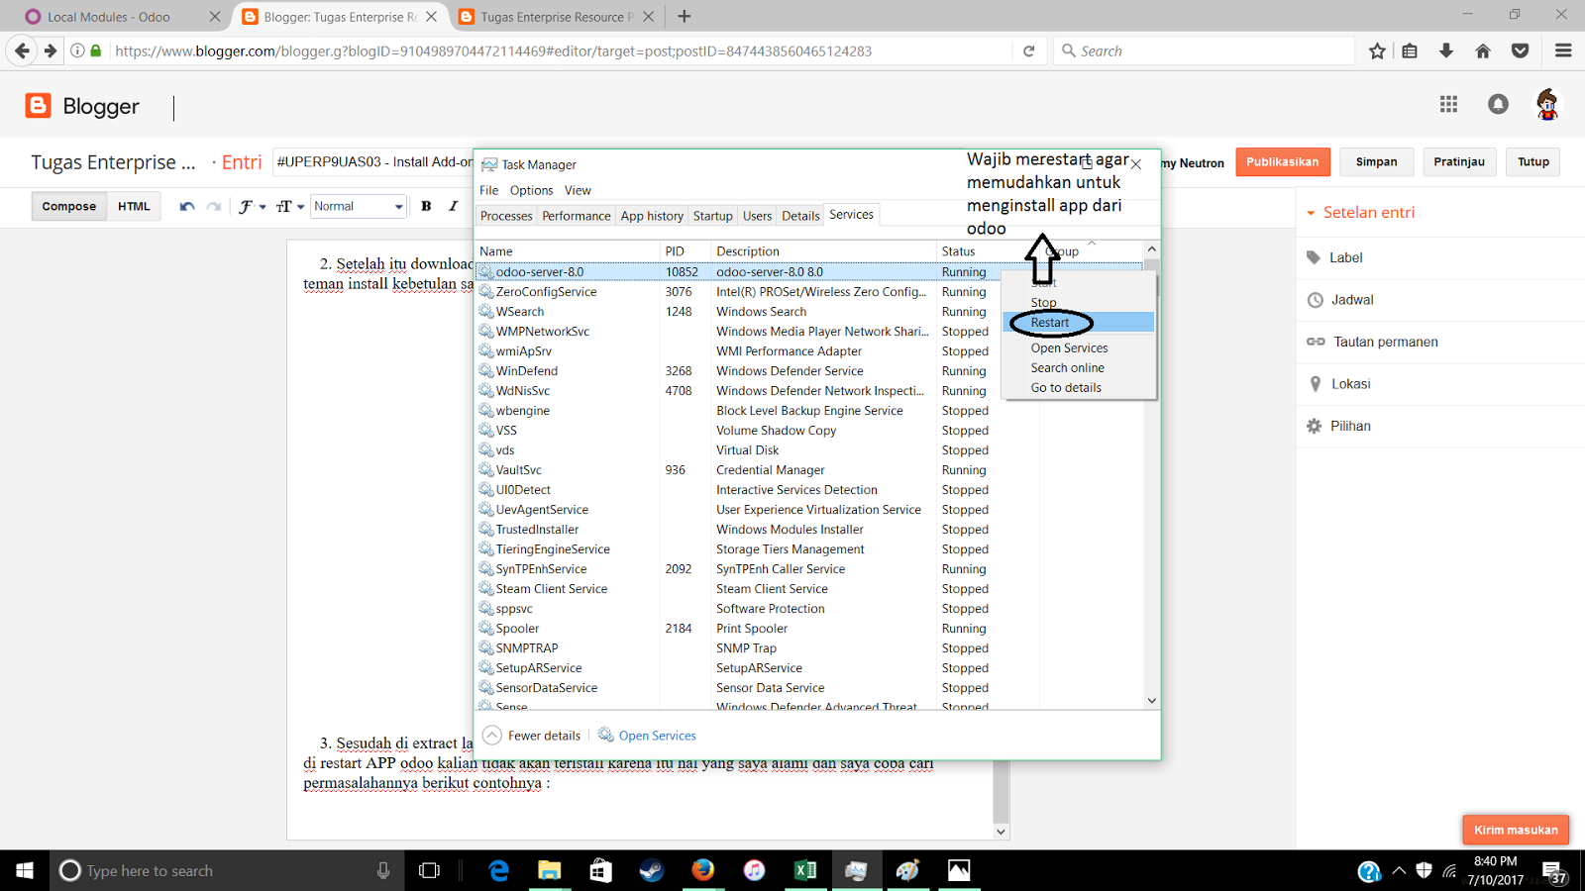Collapse Task Manager with Fewer details

pyautogui.click(x=532, y=736)
